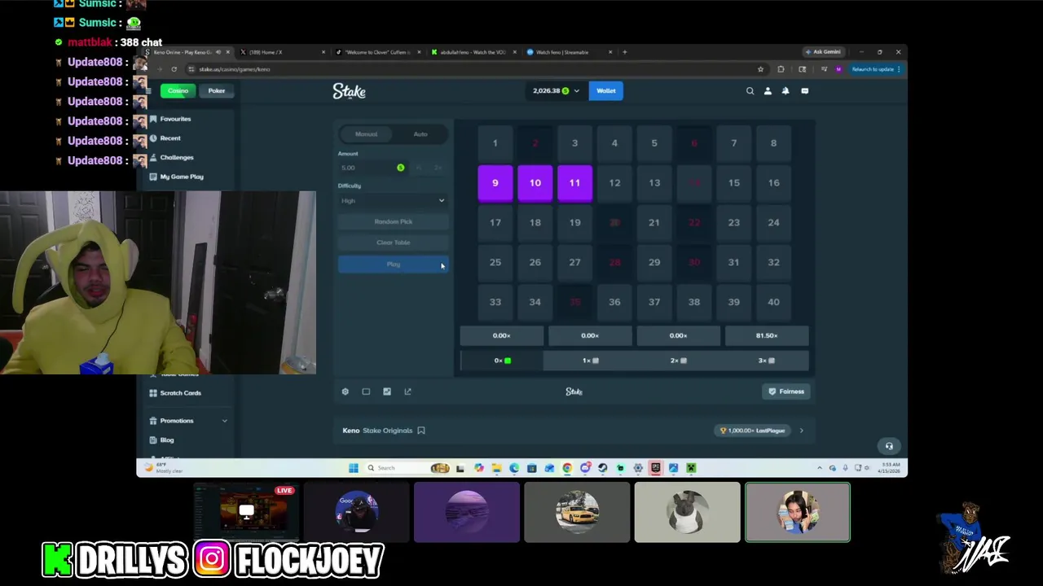Select the LIVE screen-share thumbnail
The image size is (1043, 586).
pyautogui.click(x=246, y=513)
